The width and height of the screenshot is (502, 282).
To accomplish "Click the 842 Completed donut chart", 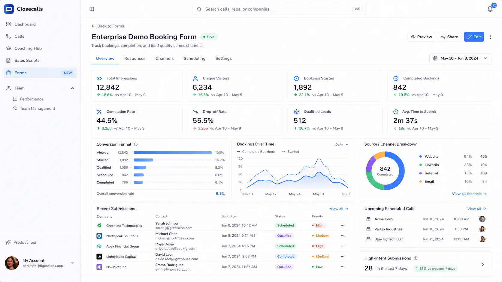I will coord(385,171).
